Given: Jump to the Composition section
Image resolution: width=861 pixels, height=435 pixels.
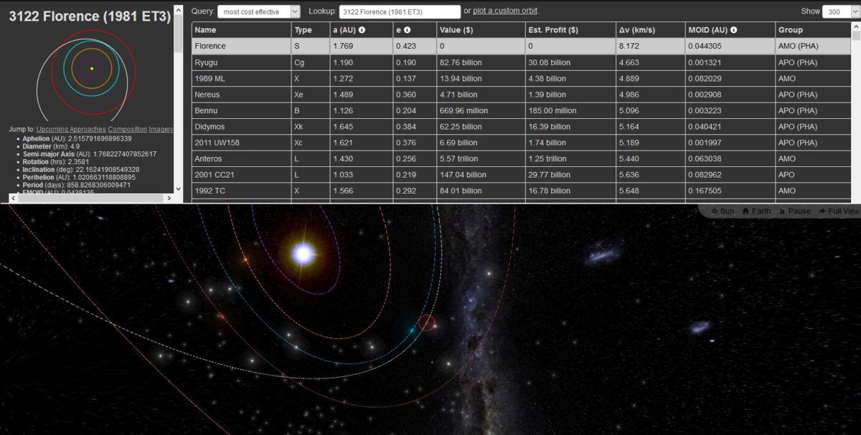Looking at the screenshot, I should [x=127, y=129].
